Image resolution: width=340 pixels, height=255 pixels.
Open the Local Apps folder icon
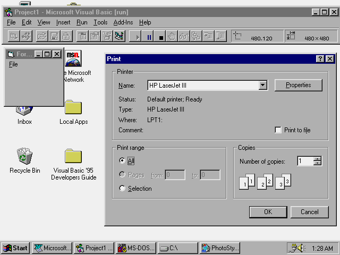(x=73, y=108)
